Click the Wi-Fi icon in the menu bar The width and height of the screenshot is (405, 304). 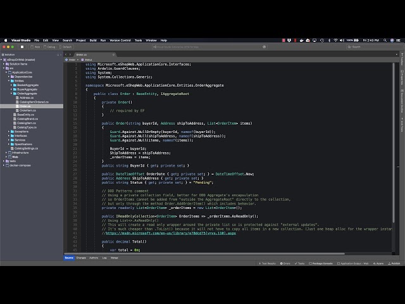click(x=335, y=41)
